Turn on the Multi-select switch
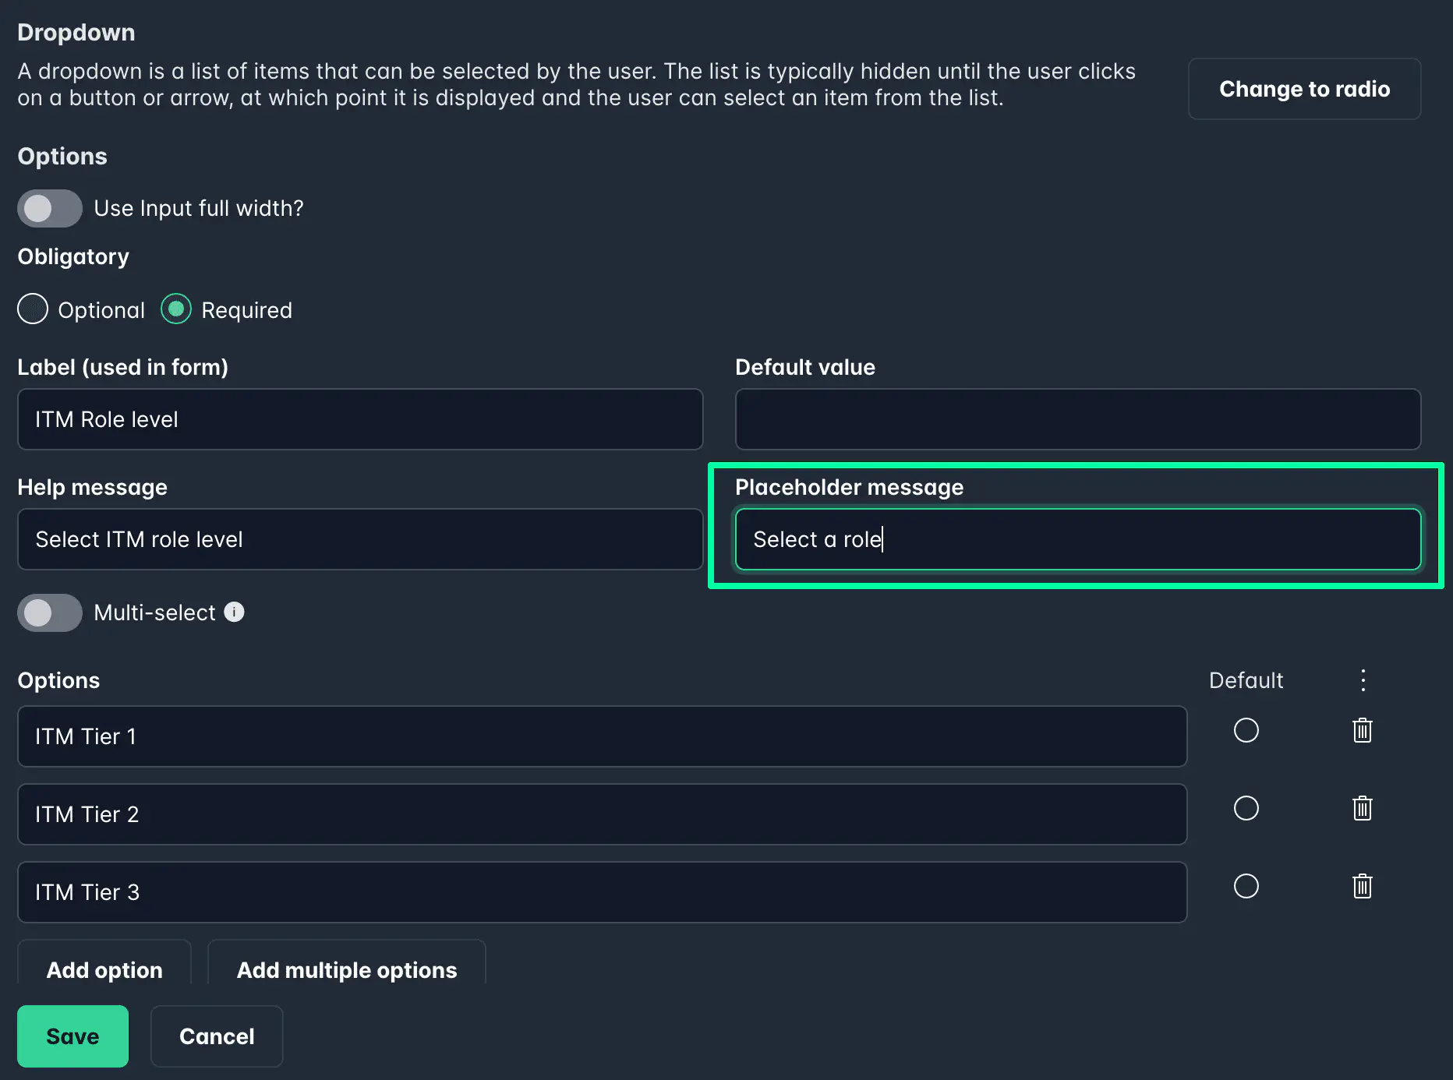Screen dimensions: 1453x1080 point(49,612)
